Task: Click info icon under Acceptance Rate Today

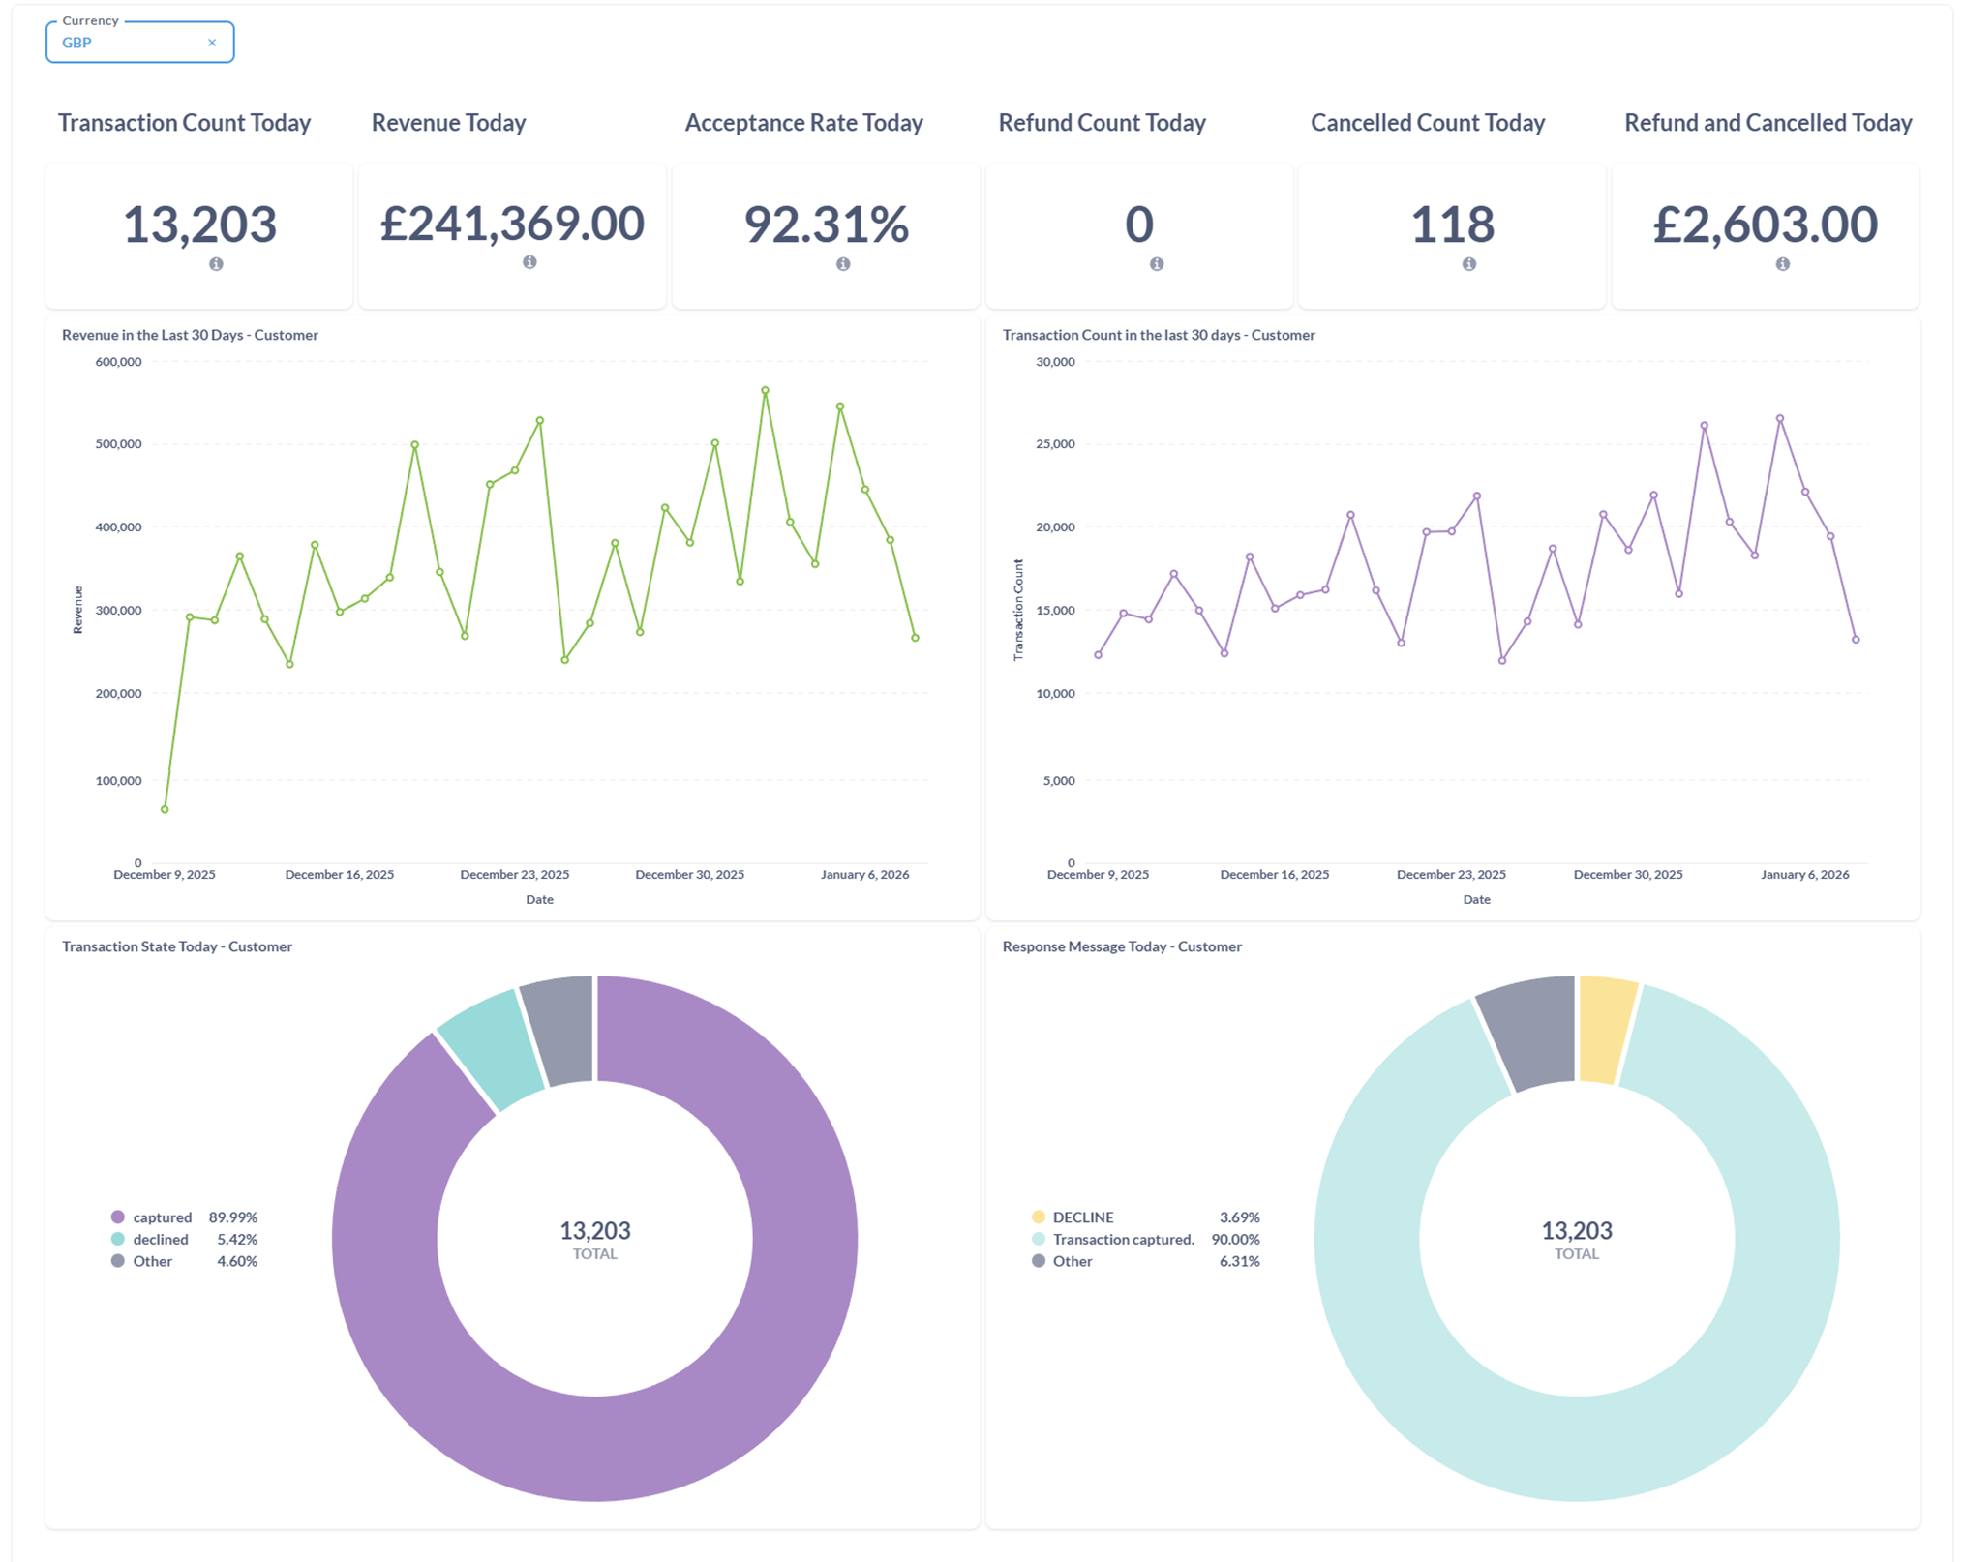Action: click(x=843, y=264)
